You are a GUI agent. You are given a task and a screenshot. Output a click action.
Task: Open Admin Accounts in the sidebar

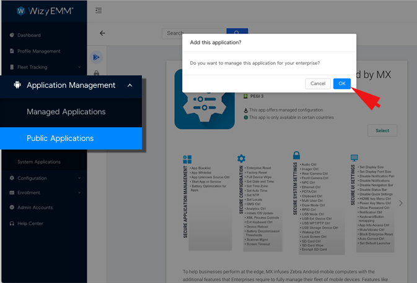[35, 208]
